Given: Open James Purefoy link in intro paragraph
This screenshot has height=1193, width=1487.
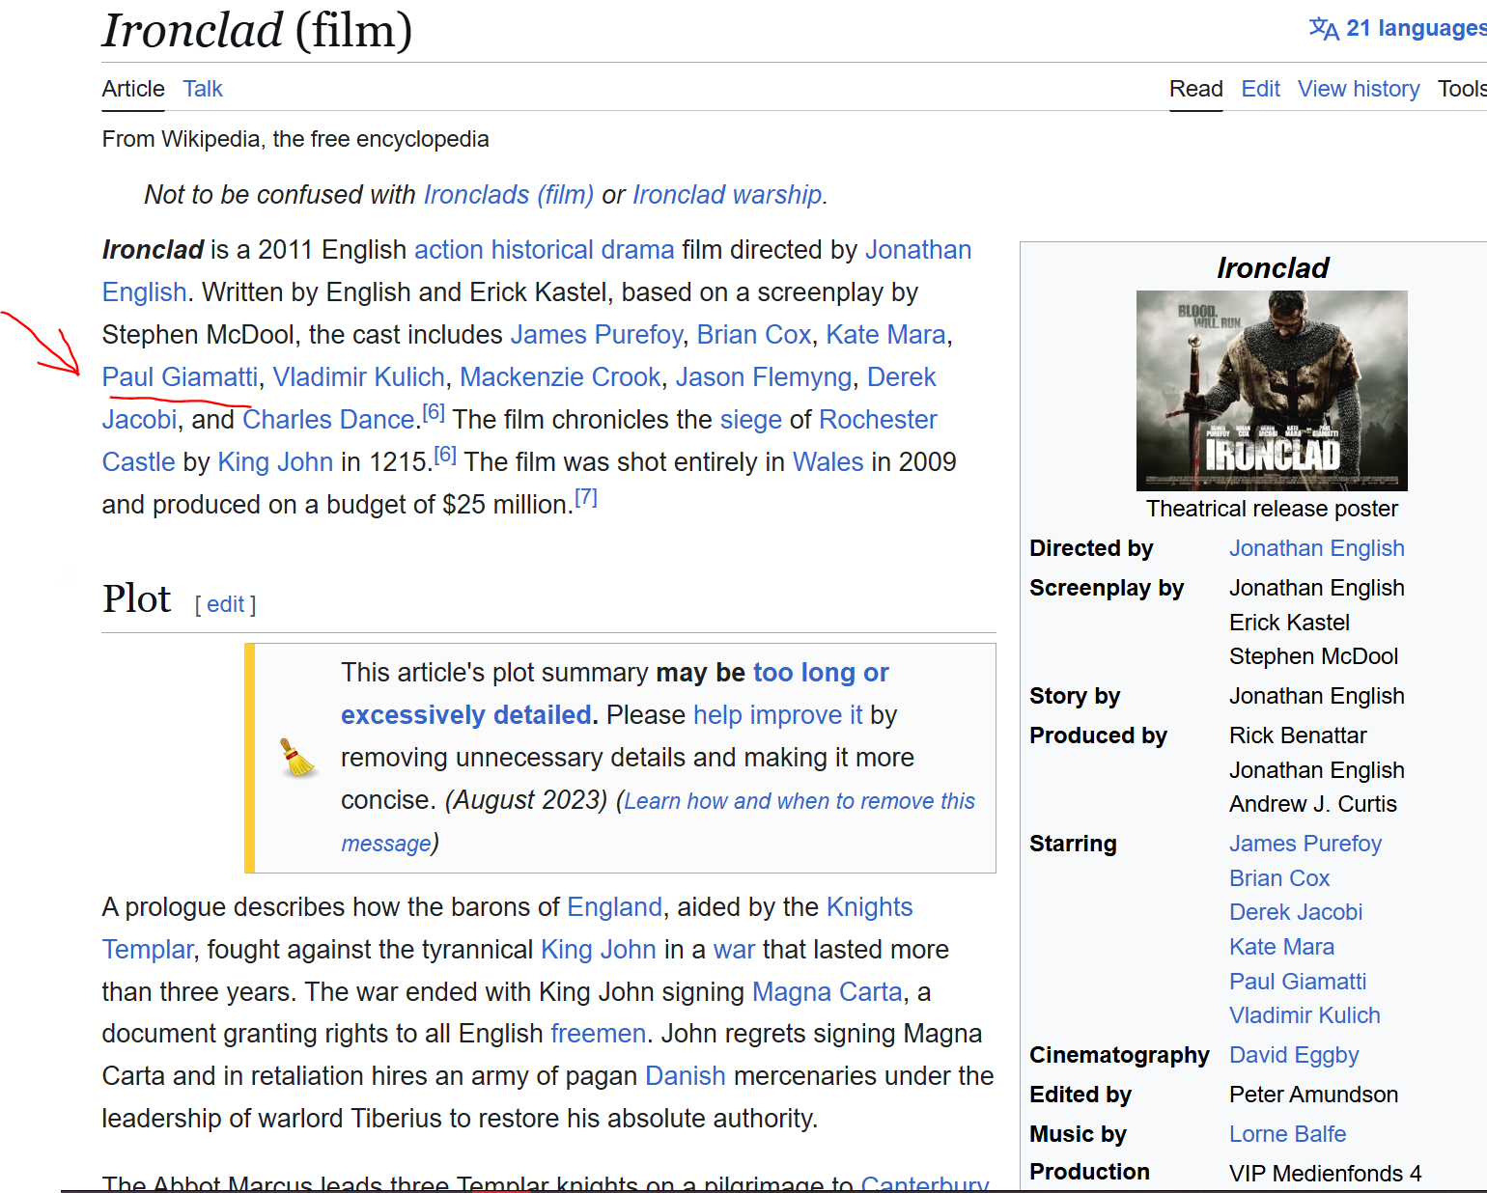Looking at the screenshot, I should (597, 335).
